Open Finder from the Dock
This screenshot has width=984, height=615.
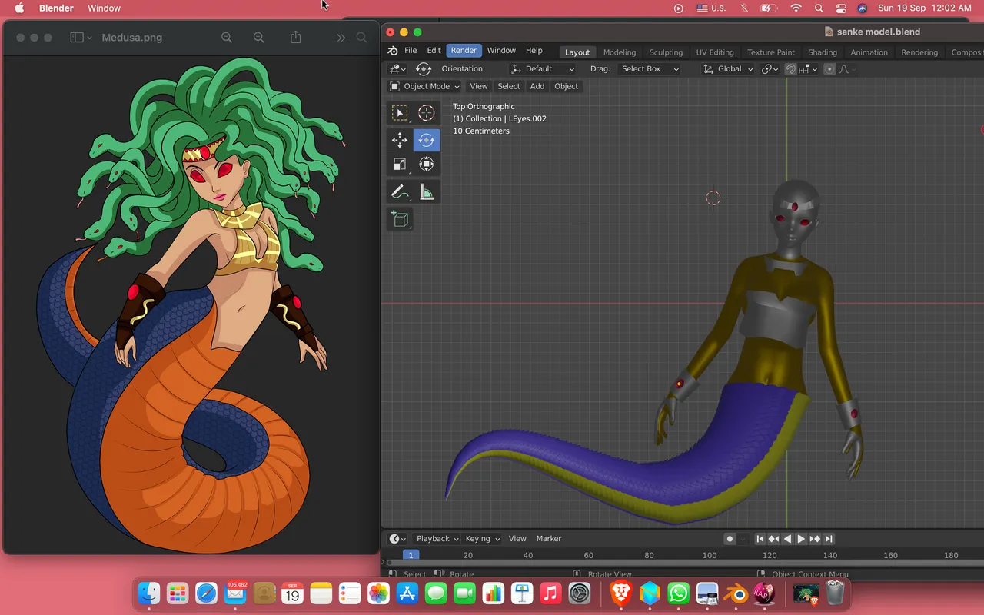[148, 593]
